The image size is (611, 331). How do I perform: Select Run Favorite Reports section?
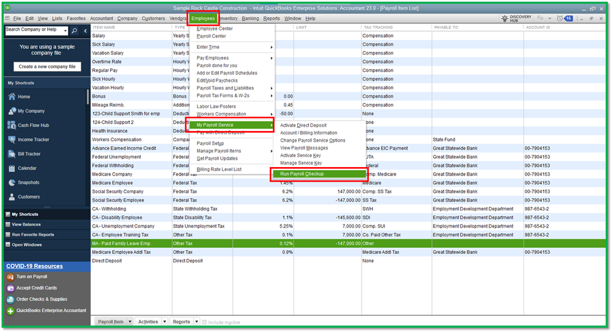click(x=46, y=235)
